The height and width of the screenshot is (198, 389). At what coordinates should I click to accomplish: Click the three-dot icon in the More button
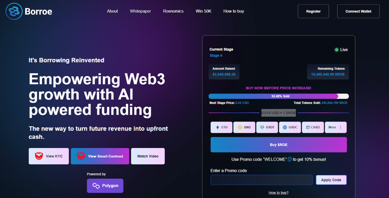[341, 127]
